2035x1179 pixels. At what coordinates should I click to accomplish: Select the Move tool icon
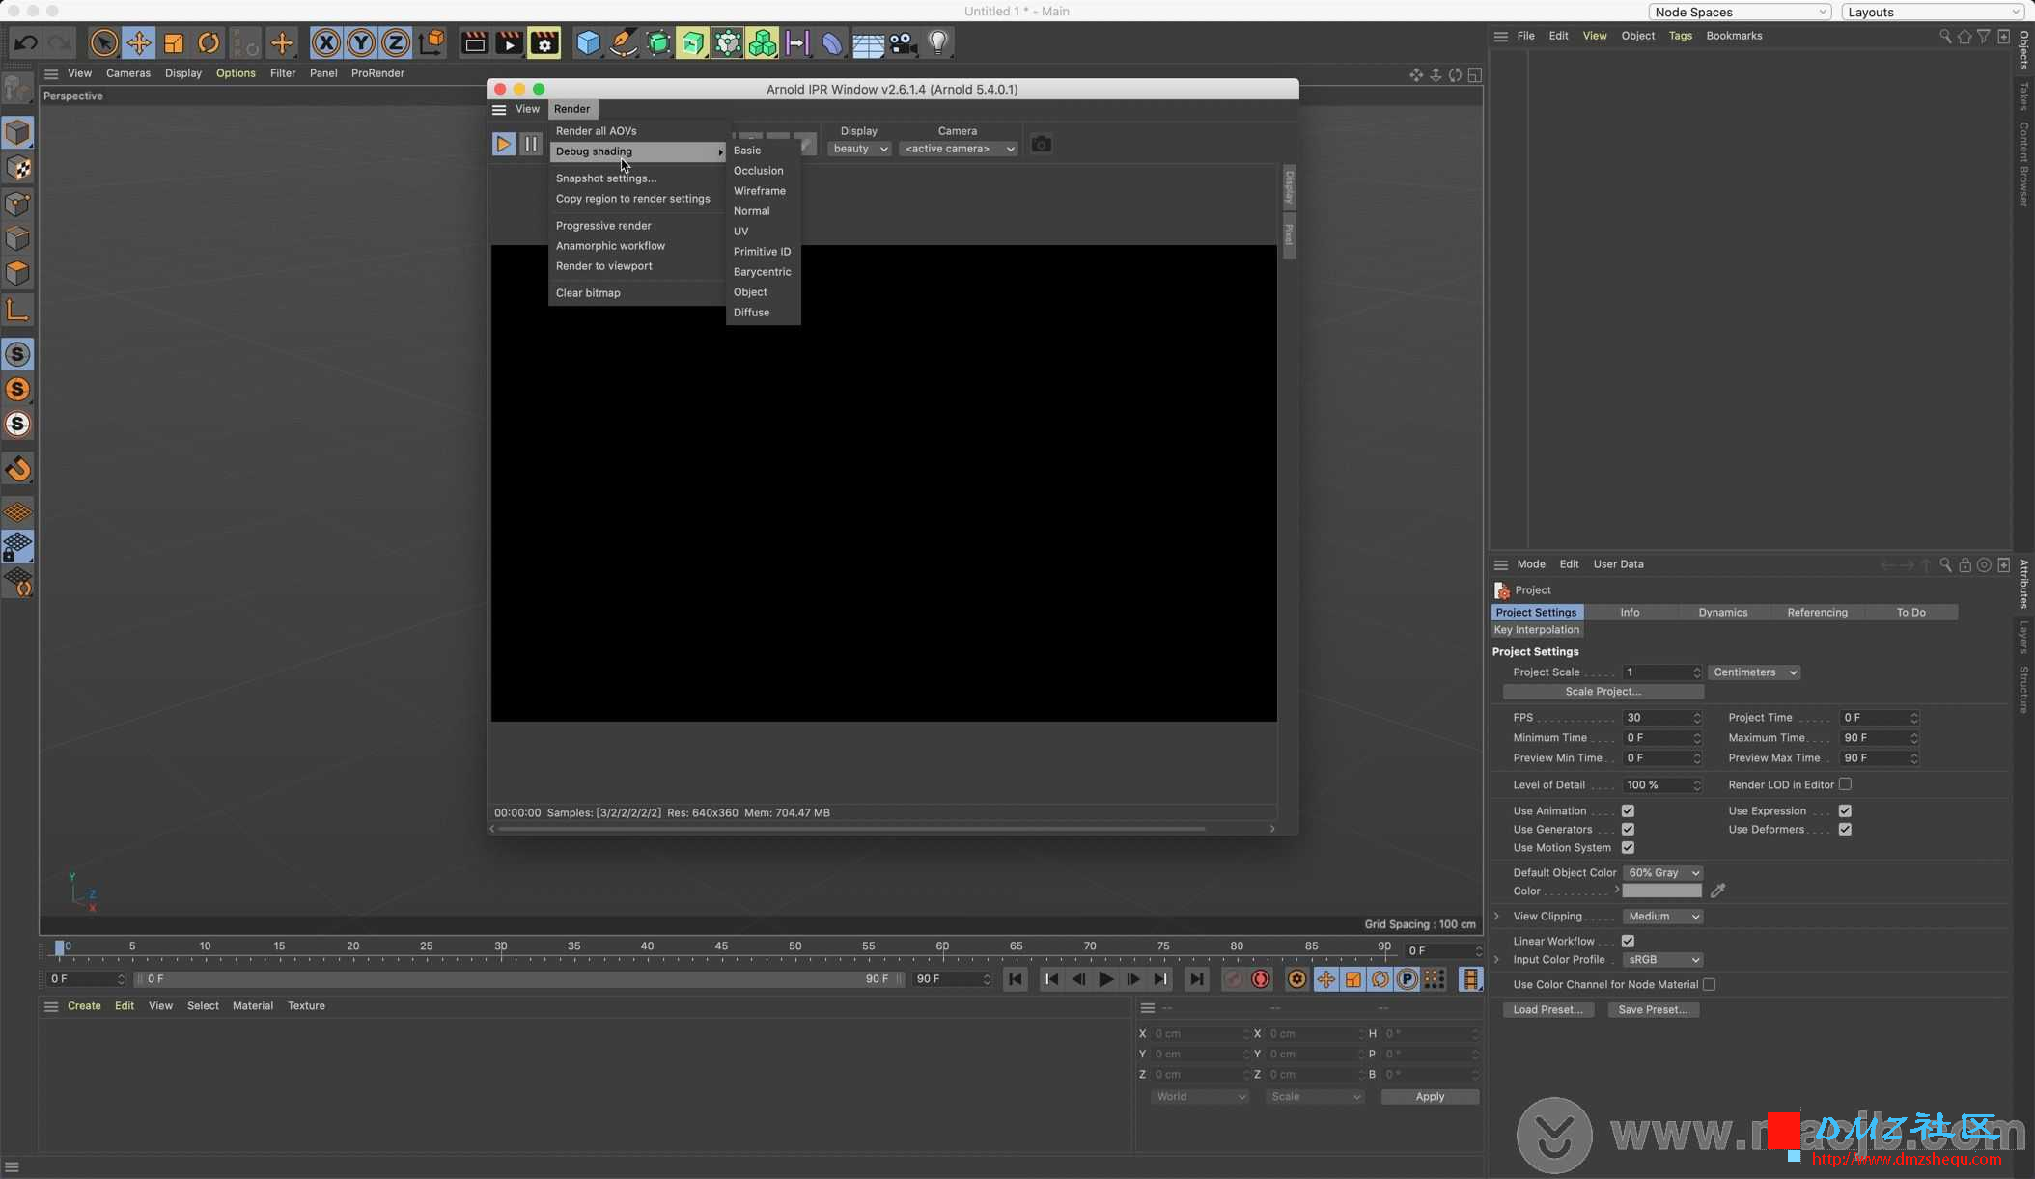coord(139,42)
